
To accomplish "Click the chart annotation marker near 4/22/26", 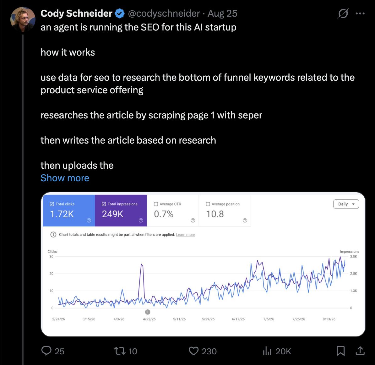I will tap(148, 312).
